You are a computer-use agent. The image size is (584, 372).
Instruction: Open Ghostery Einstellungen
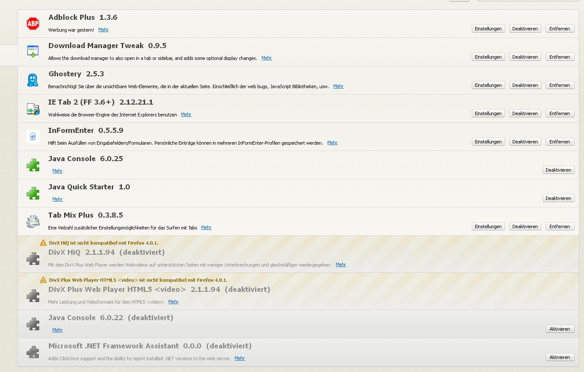(x=488, y=85)
